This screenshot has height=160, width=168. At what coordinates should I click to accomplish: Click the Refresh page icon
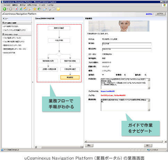pyautogui.click(x=21, y=9)
